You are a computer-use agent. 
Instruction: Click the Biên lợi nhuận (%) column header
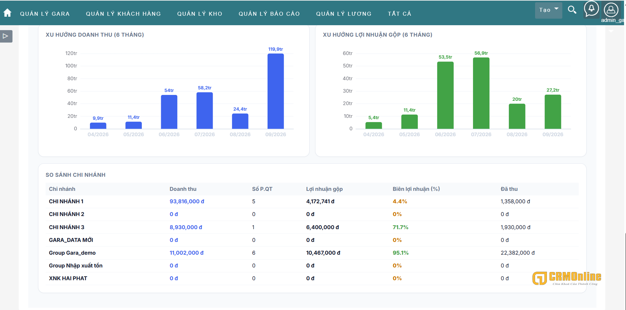[416, 189]
